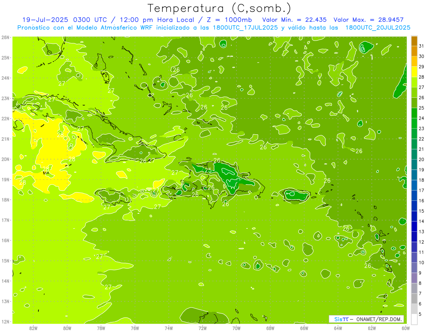The height and width of the screenshot is (333, 431).
Task: Select the "1800UTC_17JUL2025" initialization time
Action: 246,27
